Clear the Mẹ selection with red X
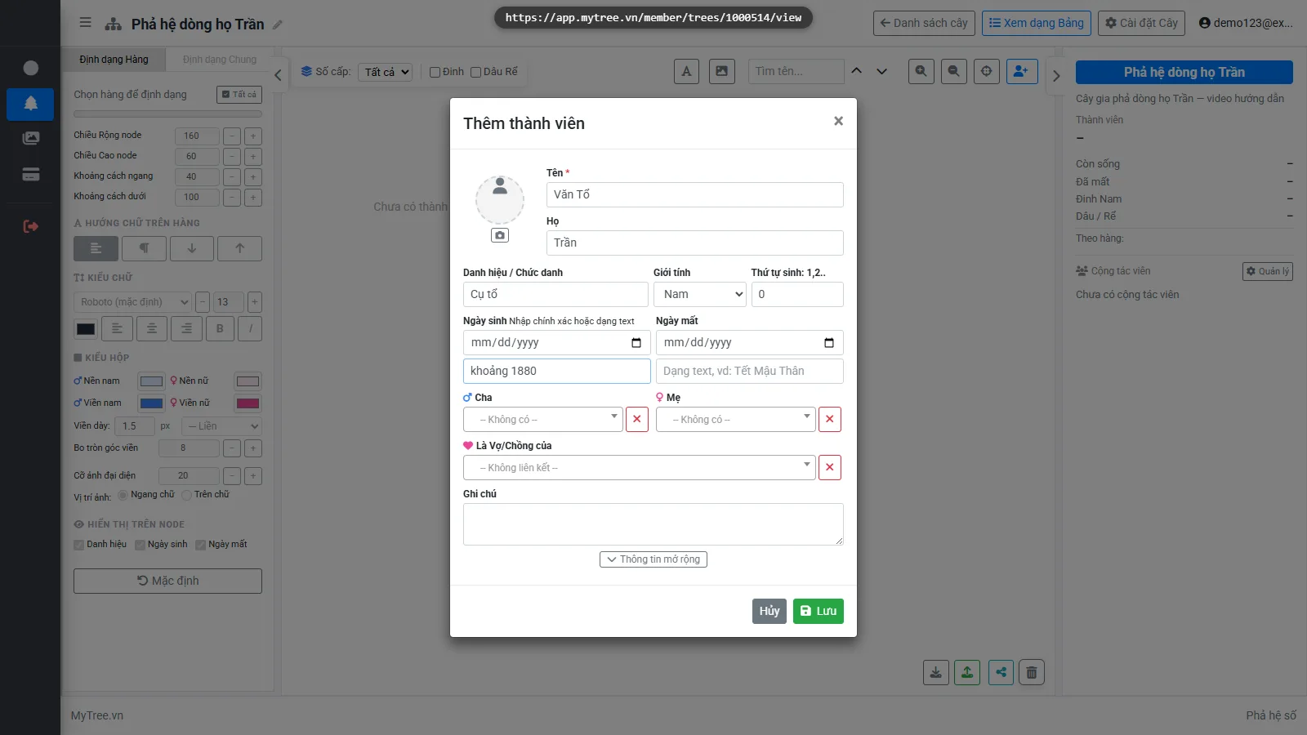 click(830, 419)
